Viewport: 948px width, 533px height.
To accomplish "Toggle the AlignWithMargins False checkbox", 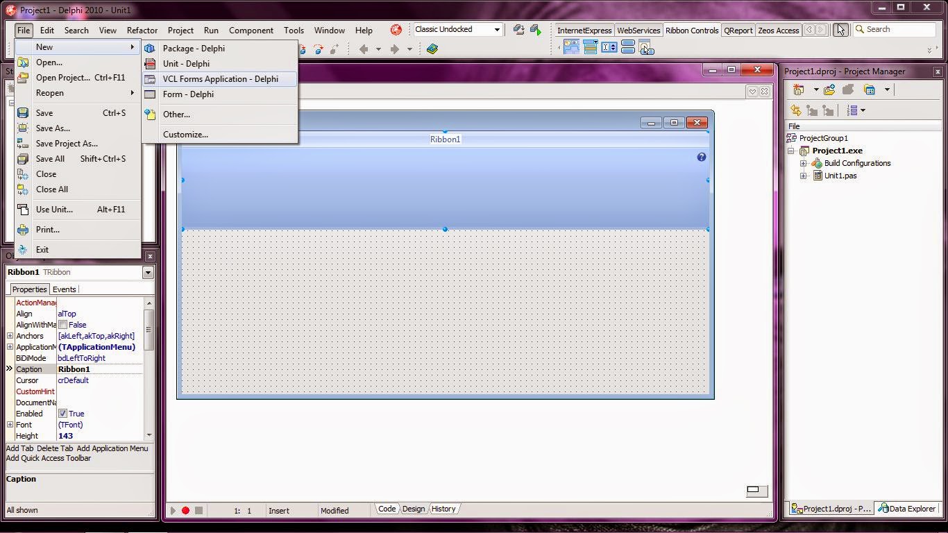I will coord(62,325).
